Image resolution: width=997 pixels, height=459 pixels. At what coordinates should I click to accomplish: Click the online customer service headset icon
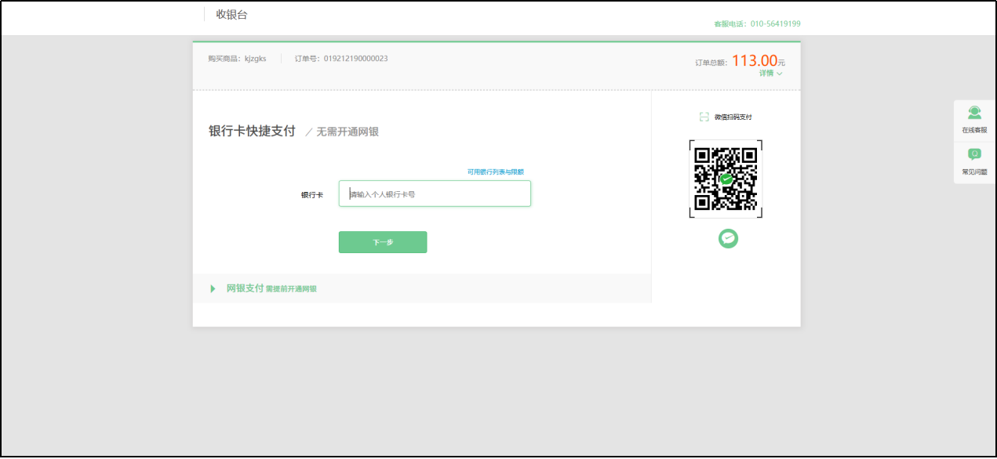974,113
